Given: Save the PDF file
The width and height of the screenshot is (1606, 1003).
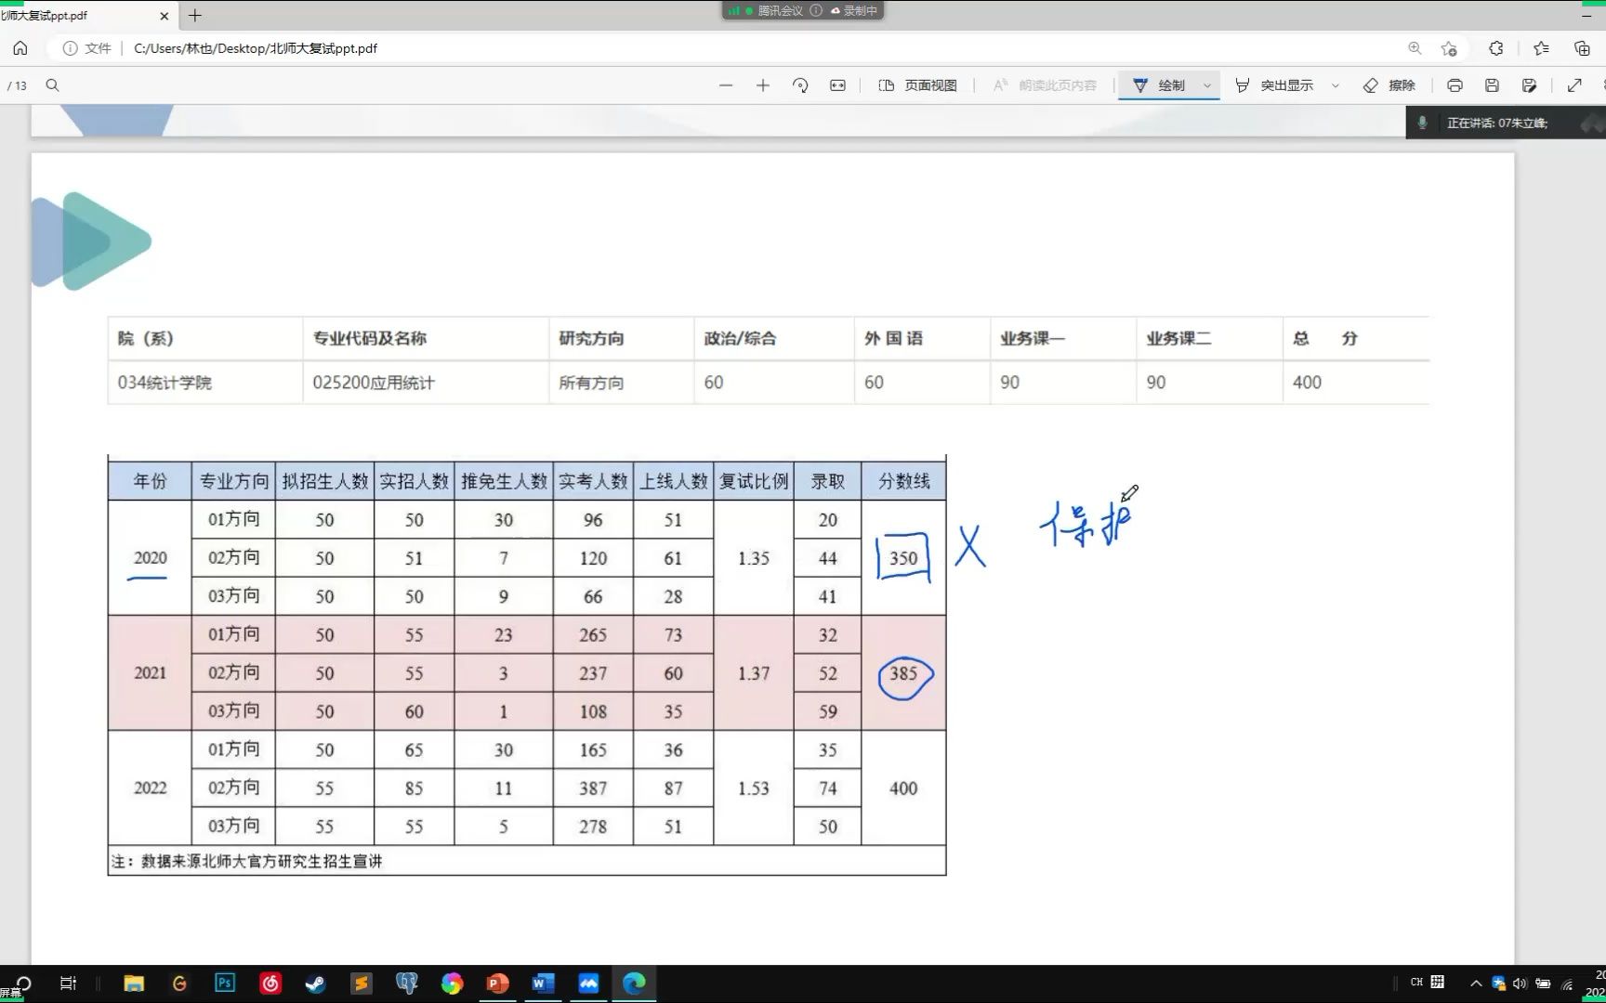Looking at the screenshot, I should 1492,85.
